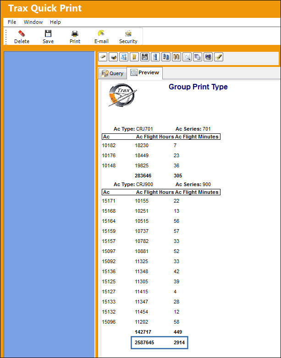Image resolution: width=281 pixels, height=358 pixels.
Task: Switch to the Query tab
Action: coord(112,73)
